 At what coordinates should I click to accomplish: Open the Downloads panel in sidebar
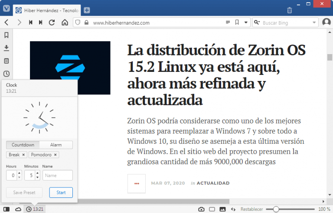pyautogui.click(x=7, y=48)
